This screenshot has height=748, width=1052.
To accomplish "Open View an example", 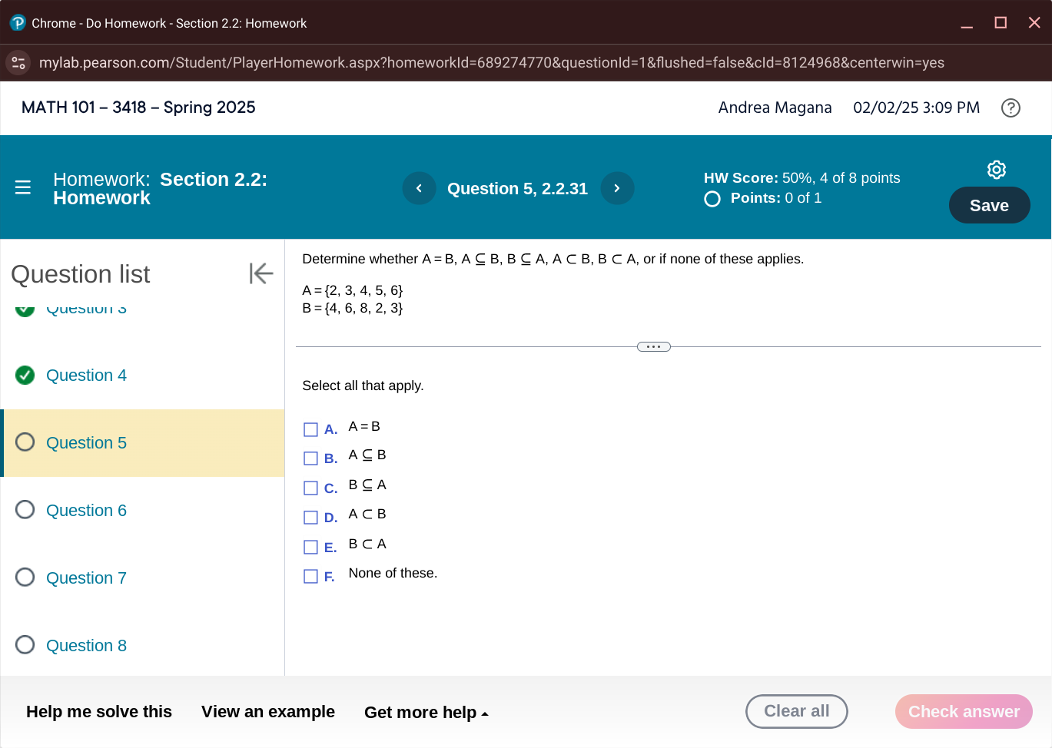I will (x=267, y=712).
